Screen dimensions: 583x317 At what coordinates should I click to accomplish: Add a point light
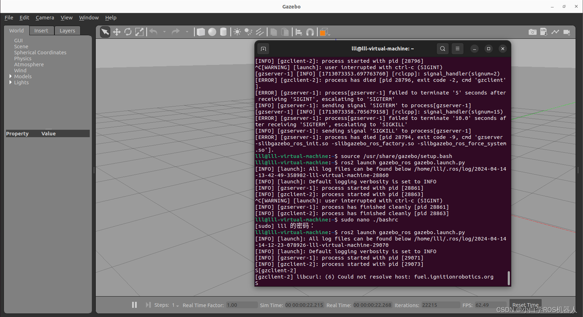(237, 32)
